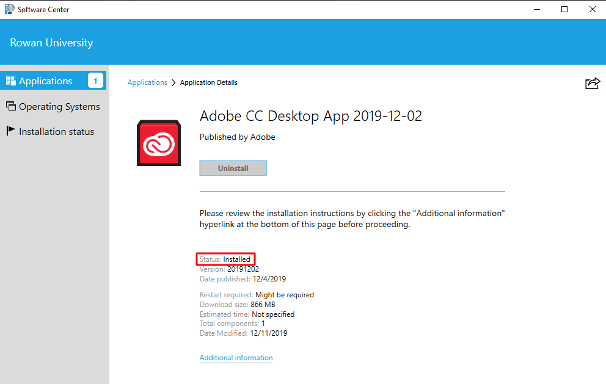Click the Download size value 866 MB
Screen dimensions: 606x384
263,304
